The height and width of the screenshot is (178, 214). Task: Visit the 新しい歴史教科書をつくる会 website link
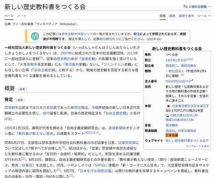pos(187,141)
